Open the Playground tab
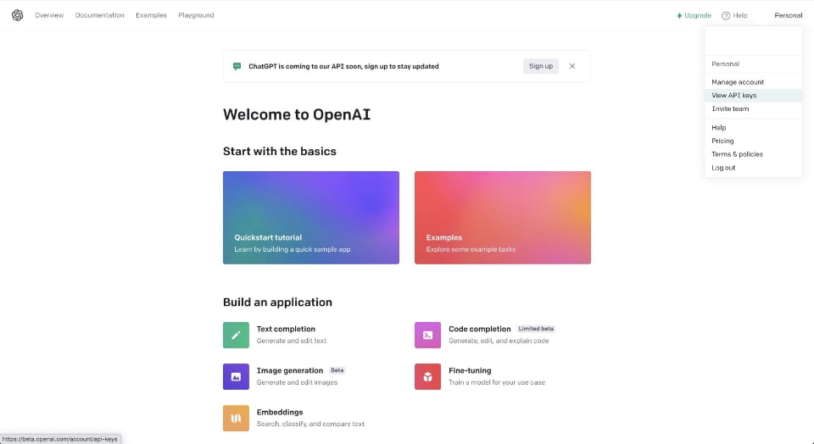The height and width of the screenshot is (444, 814). point(196,15)
